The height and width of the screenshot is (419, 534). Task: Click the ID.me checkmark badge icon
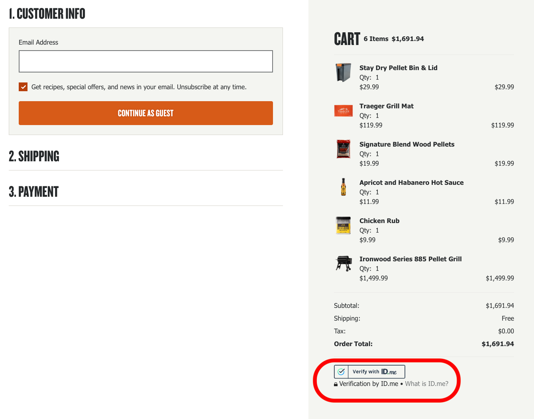click(x=341, y=372)
